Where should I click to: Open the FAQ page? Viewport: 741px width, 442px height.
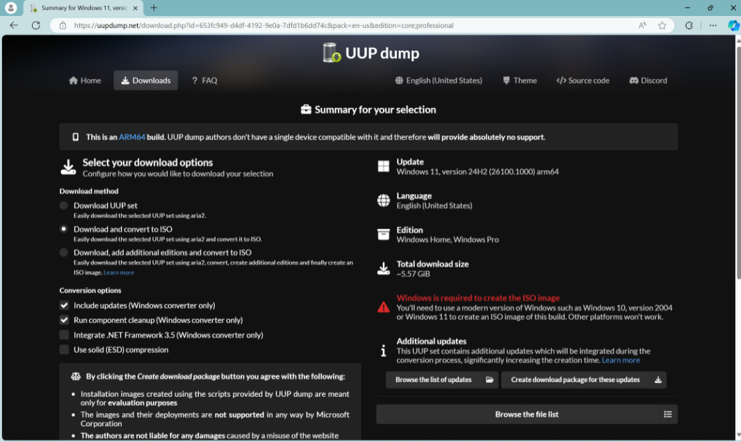(204, 81)
